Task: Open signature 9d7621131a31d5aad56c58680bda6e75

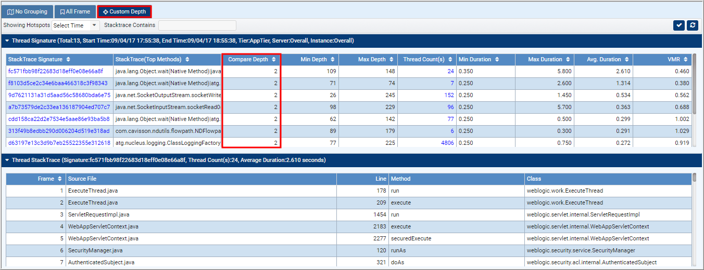Action: pyautogui.click(x=59, y=95)
